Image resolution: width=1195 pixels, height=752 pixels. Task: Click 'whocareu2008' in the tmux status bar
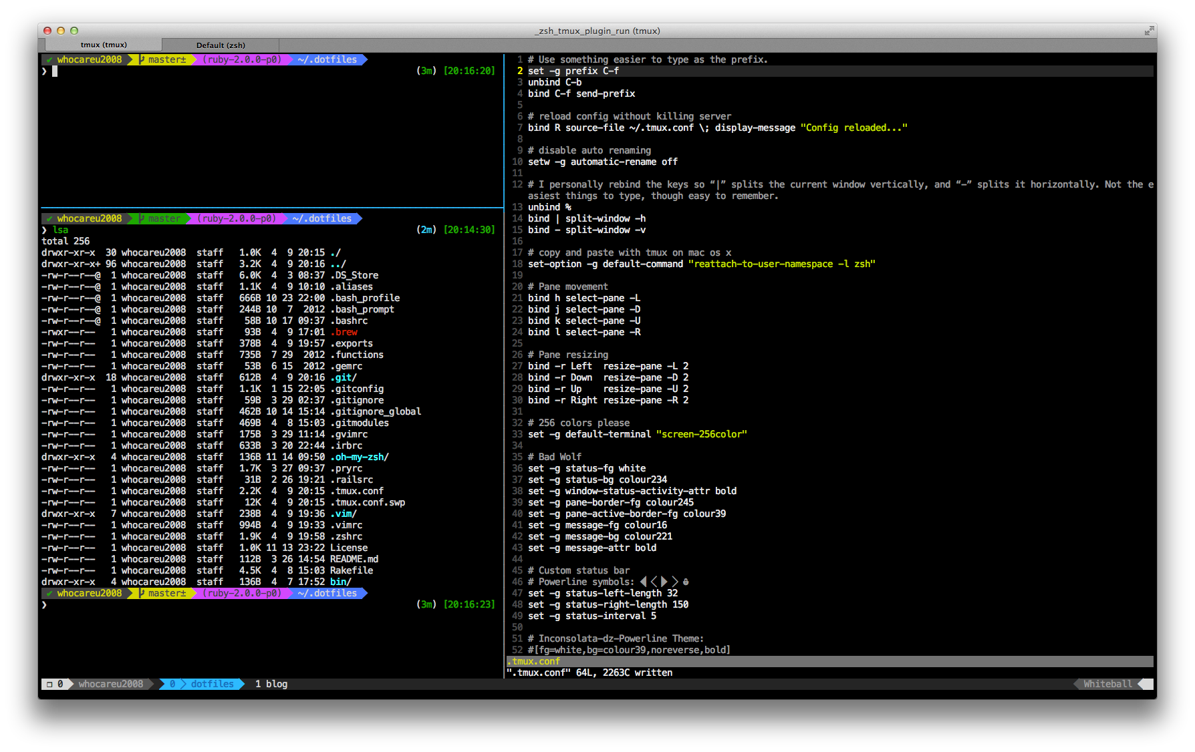[x=111, y=684]
